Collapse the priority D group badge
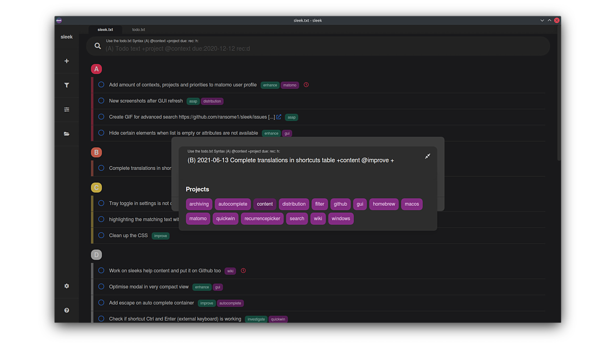Image resolution: width=616 pixels, height=346 pixels. coord(96,255)
